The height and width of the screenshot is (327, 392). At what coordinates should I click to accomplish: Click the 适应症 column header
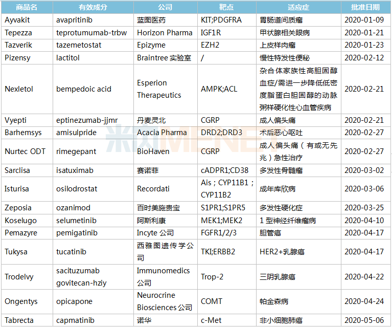click(298, 7)
